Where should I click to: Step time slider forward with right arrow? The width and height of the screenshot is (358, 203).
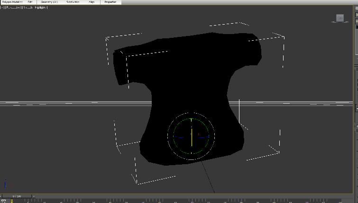(x=34, y=196)
